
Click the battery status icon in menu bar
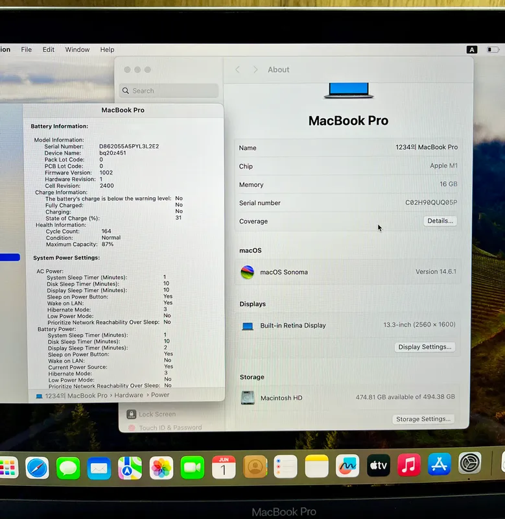[493, 50]
